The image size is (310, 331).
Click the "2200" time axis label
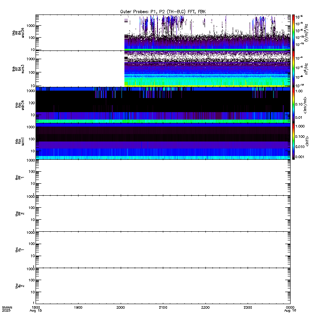tap(205, 307)
